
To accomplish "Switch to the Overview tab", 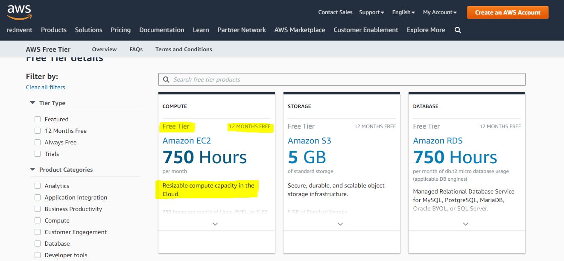I will pyautogui.click(x=104, y=49).
